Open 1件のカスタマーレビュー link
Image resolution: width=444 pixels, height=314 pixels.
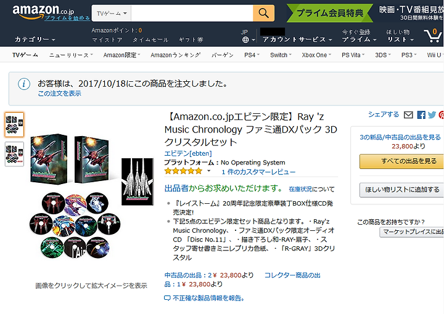[x=258, y=172]
